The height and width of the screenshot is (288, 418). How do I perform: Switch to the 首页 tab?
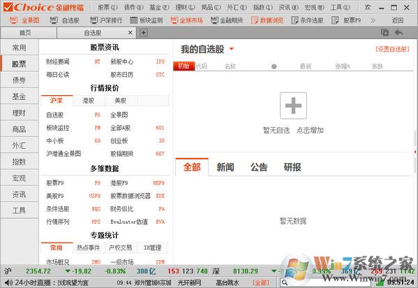pos(25,33)
